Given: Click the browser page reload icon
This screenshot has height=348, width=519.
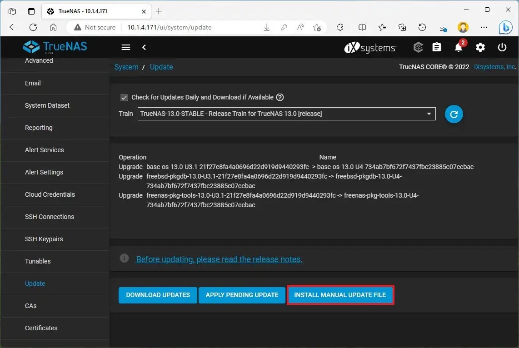Looking at the screenshot, I should click(33, 27).
